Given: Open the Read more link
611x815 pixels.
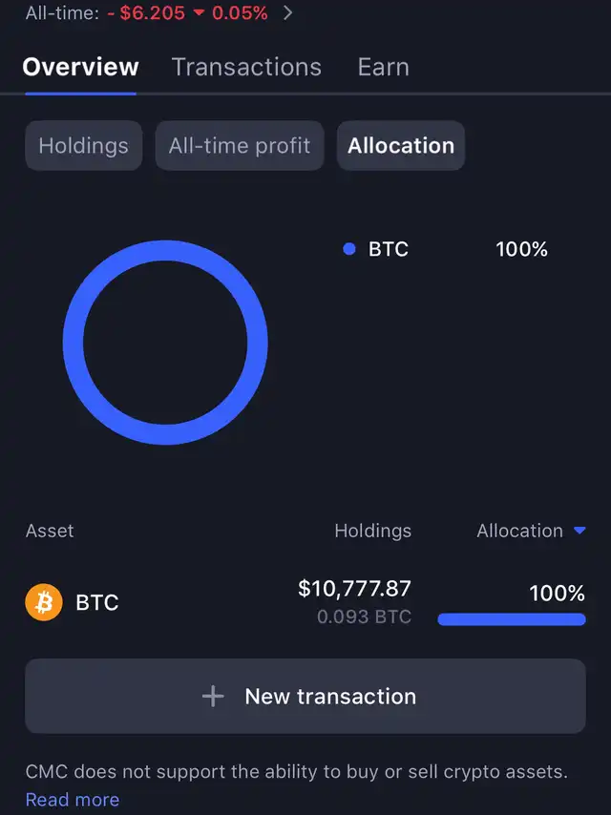Looking at the screenshot, I should pyautogui.click(x=73, y=800).
